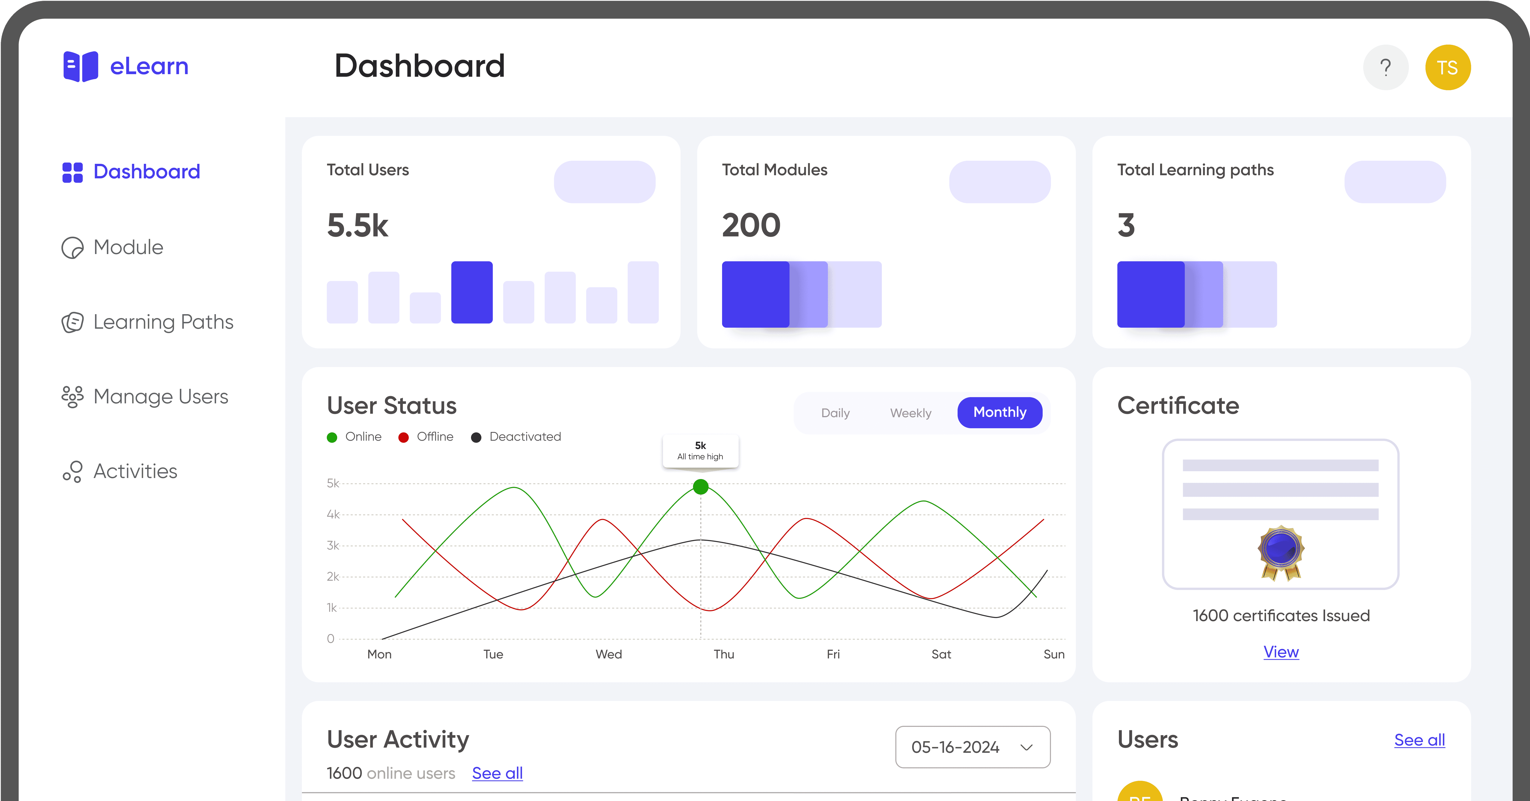Switch User Status to Weekly
Screen dimensions: 1530x801
point(911,413)
